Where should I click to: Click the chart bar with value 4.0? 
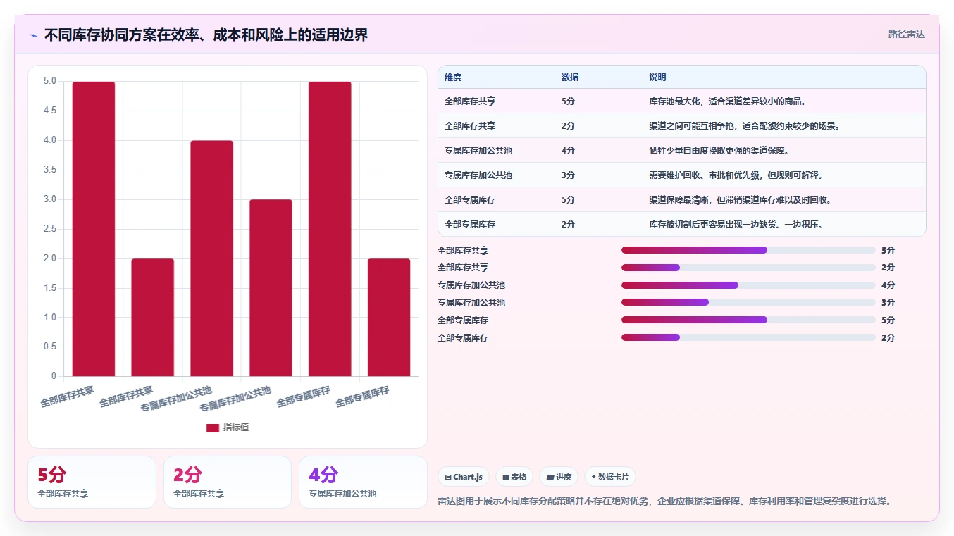211,258
